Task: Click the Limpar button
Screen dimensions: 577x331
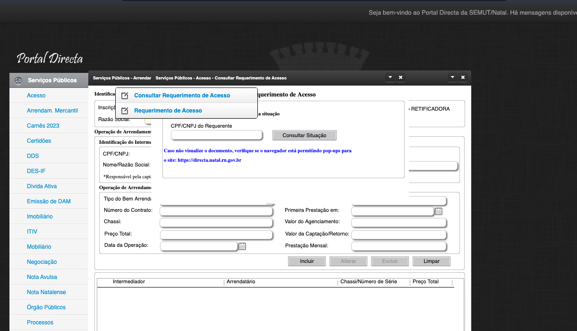Action: click(x=432, y=261)
